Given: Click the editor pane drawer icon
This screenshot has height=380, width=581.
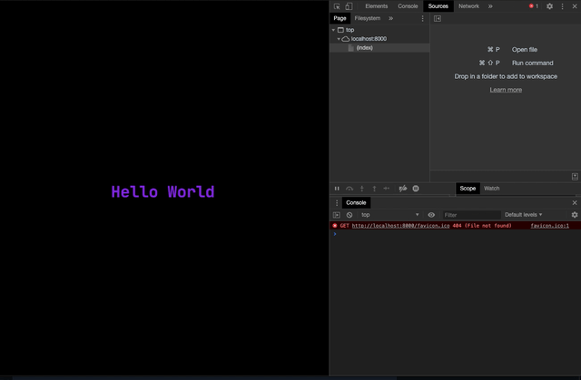Looking at the screenshot, I should click(x=575, y=177).
